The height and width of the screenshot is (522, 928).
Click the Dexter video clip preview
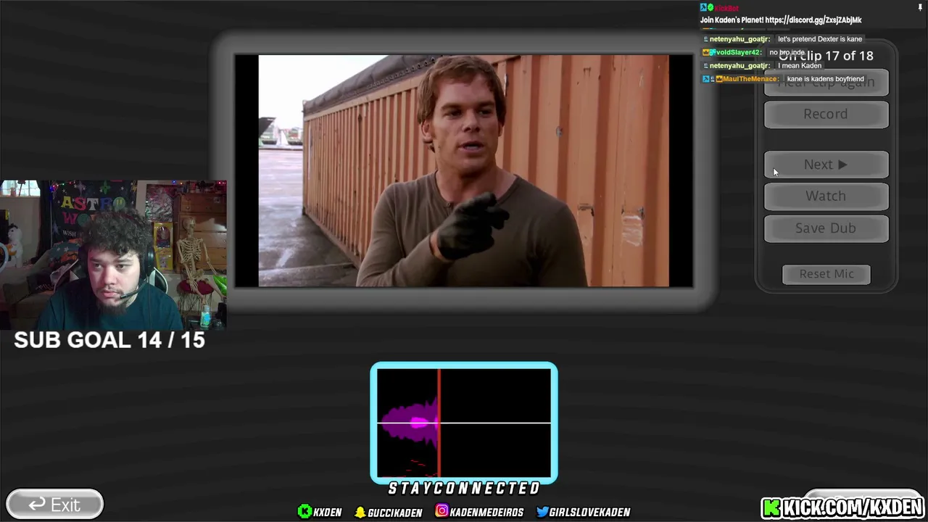(464, 171)
